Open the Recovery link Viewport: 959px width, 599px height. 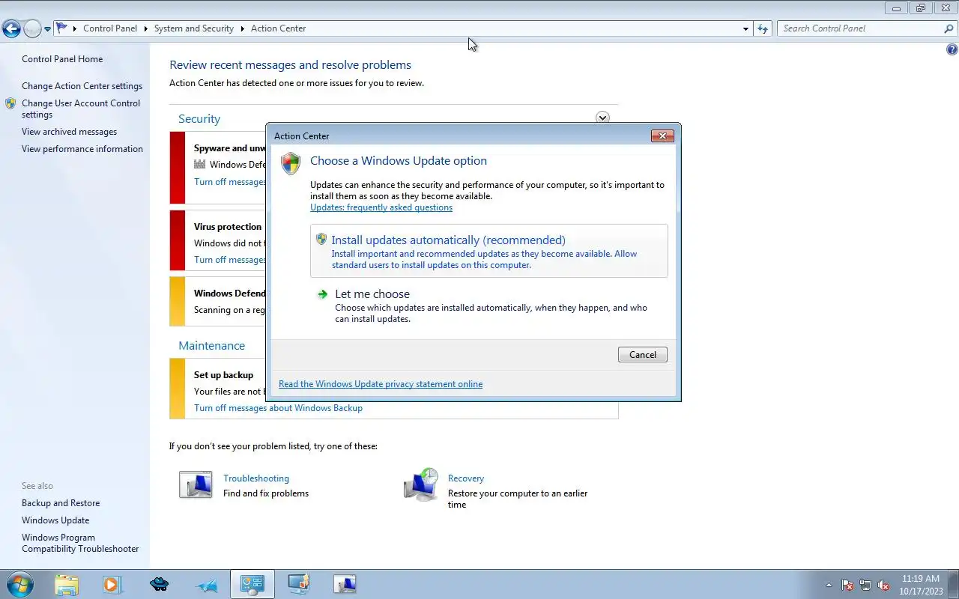[466, 478]
